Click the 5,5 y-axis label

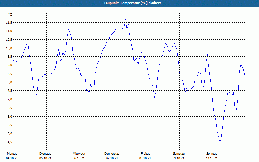[x=10, y=125]
